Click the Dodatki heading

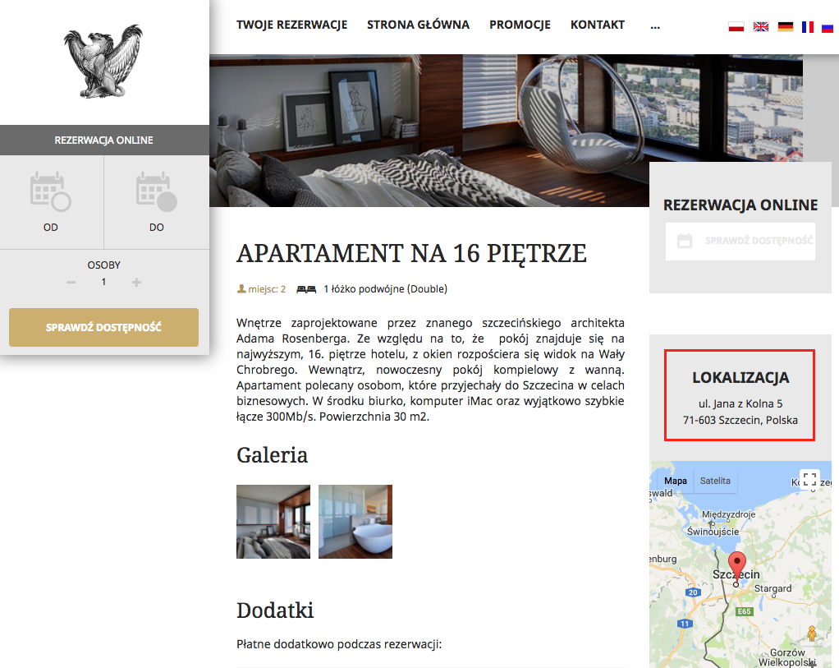[275, 610]
